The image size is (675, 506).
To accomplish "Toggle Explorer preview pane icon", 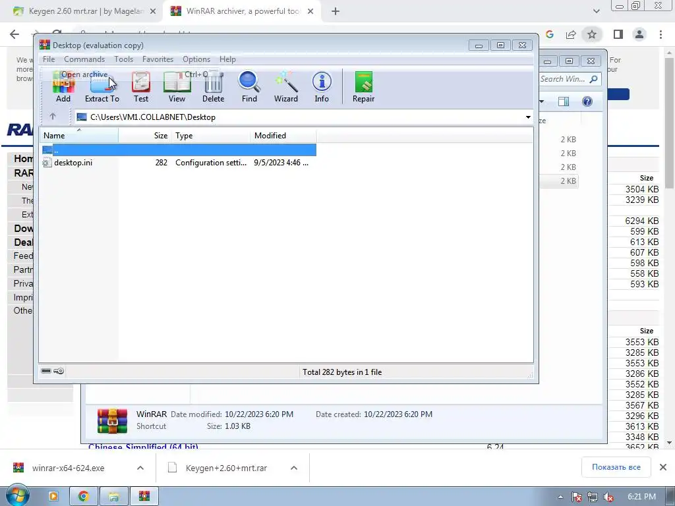I will point(564,101).
